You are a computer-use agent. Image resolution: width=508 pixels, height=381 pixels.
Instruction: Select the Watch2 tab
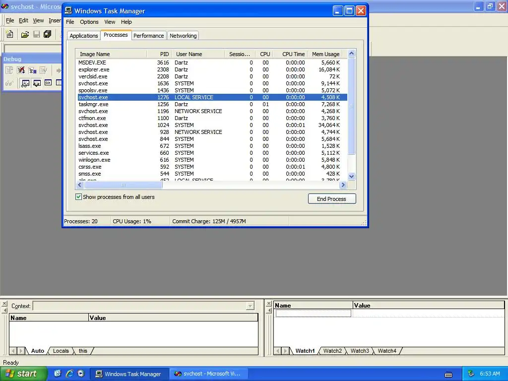332,351
